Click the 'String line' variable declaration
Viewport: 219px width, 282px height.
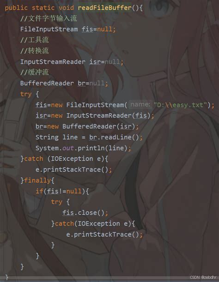click(56, 137)
